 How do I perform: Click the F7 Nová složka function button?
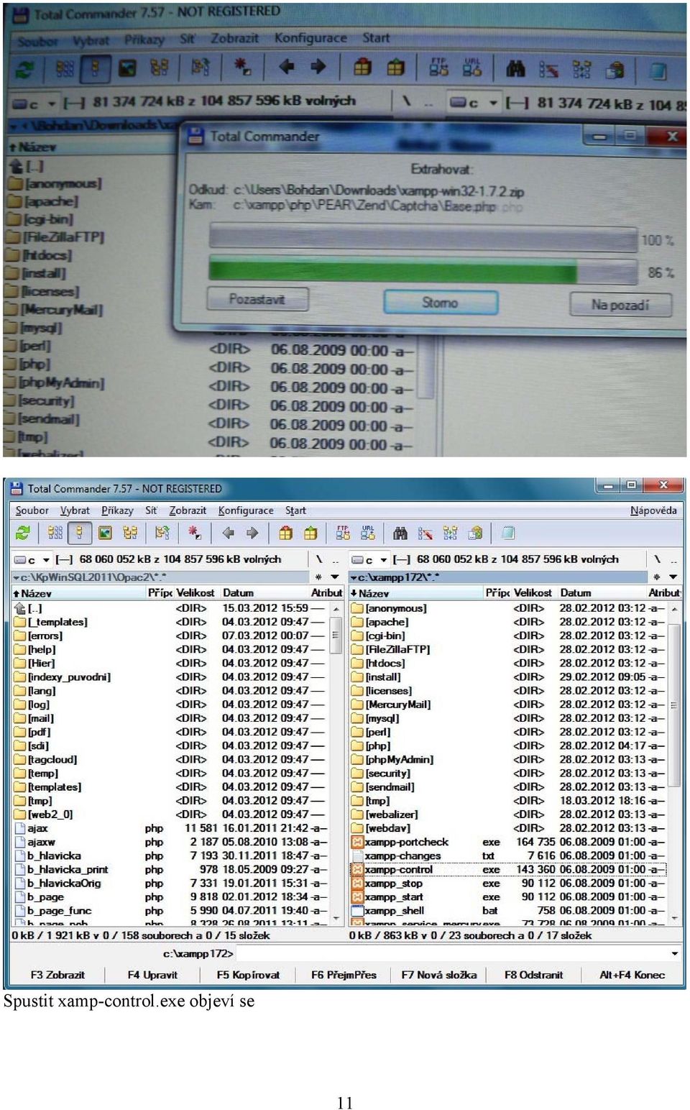[438, 975]
